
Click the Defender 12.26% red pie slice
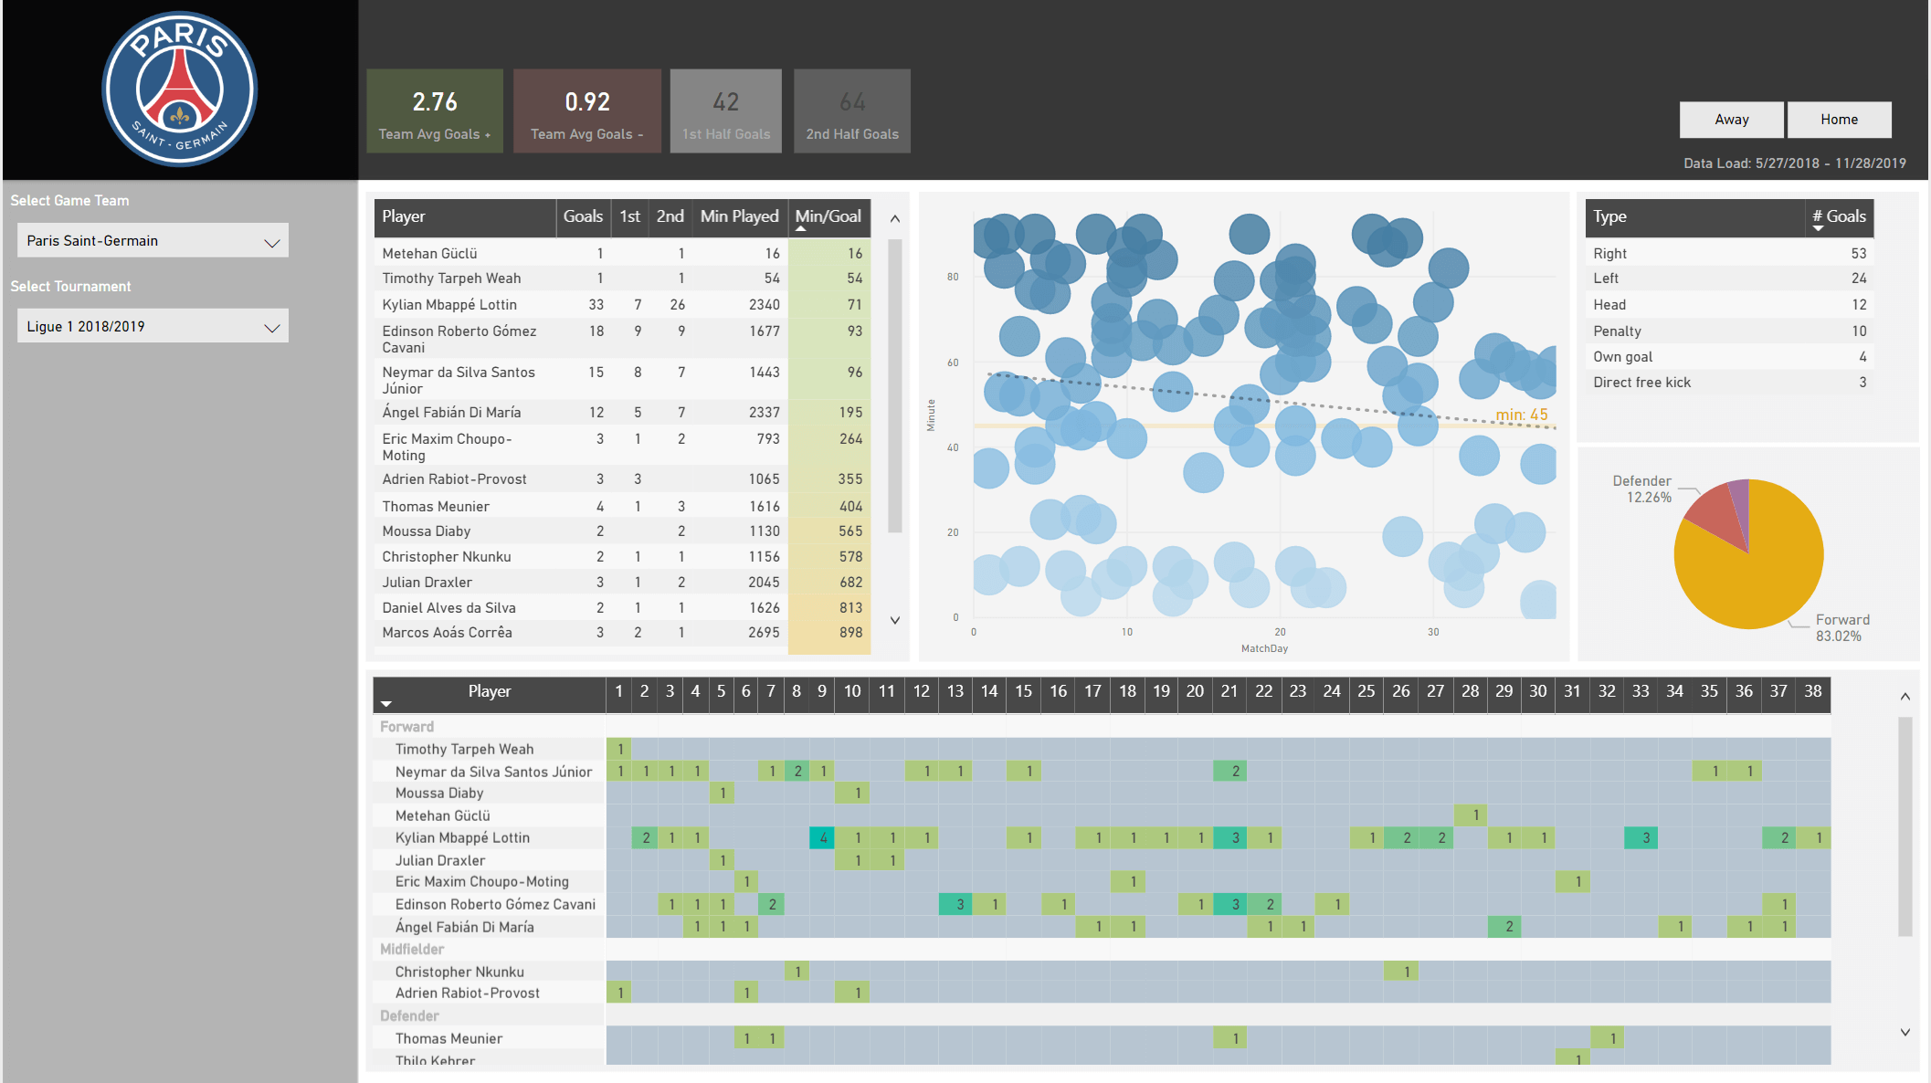pyautogui.click(x=1717, y=516)
